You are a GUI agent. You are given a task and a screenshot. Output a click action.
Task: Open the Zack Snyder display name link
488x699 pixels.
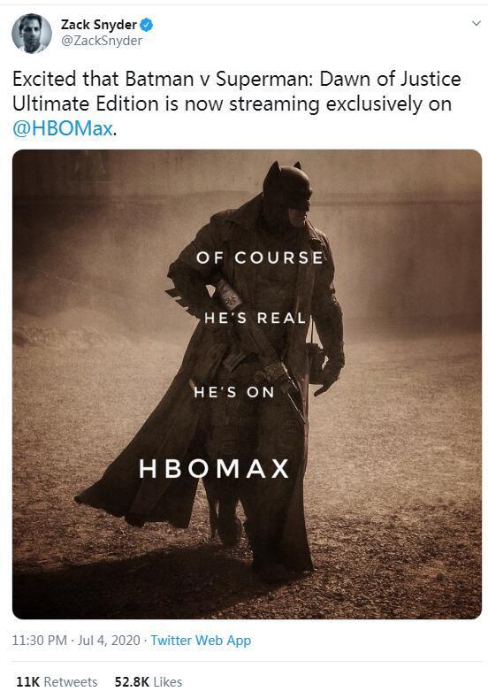coord(98,25)
